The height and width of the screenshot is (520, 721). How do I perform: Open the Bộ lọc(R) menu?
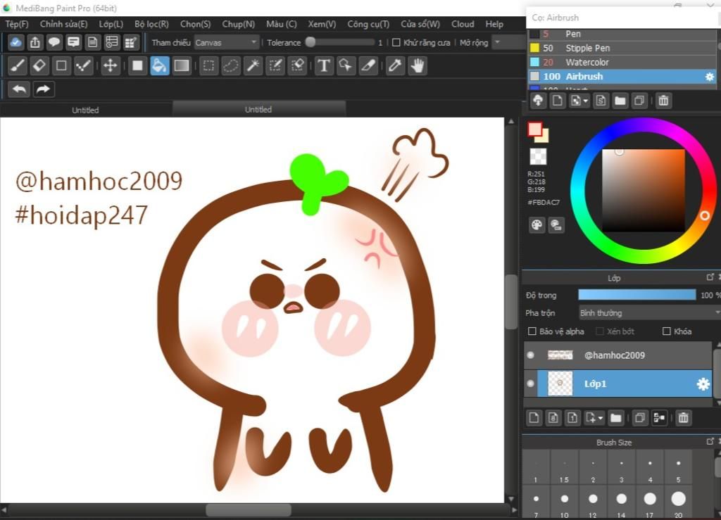click(x=151, y=24)
